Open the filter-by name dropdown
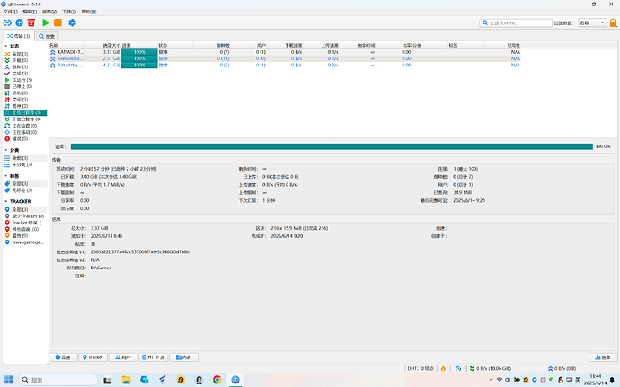 coord(592,23)
